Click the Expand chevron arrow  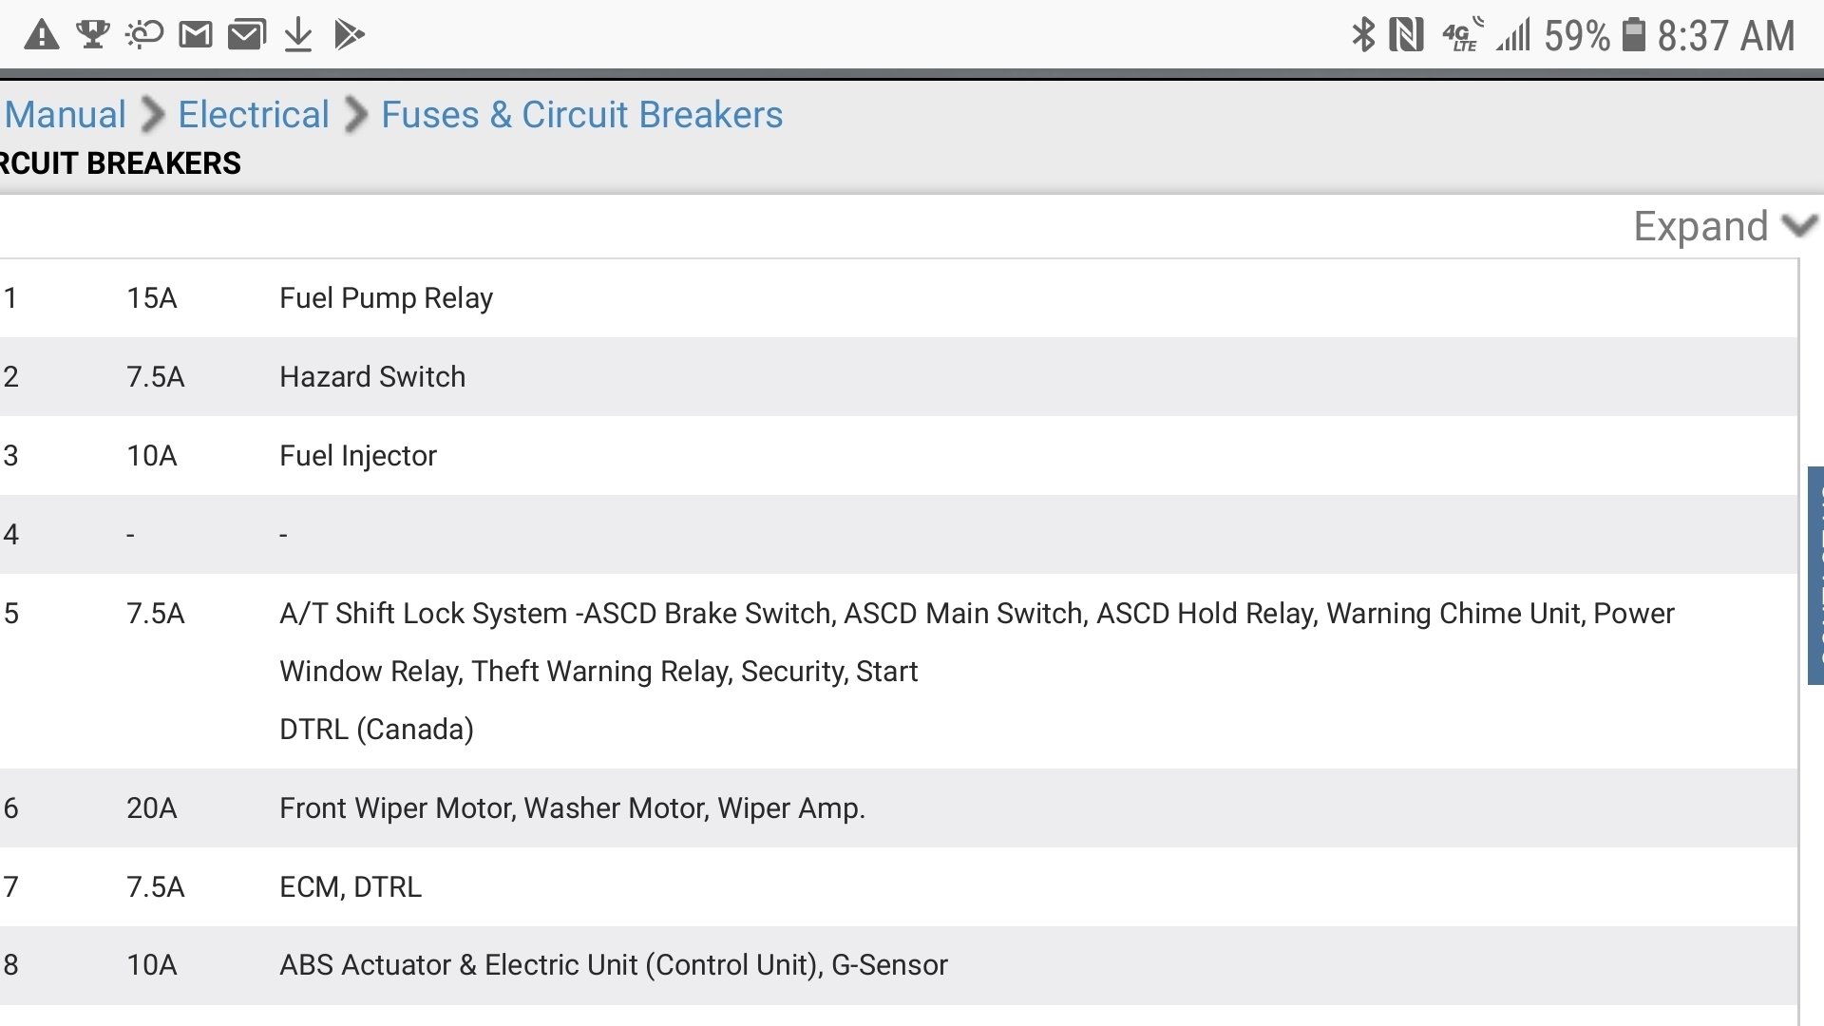click(x=1799, y=226)
